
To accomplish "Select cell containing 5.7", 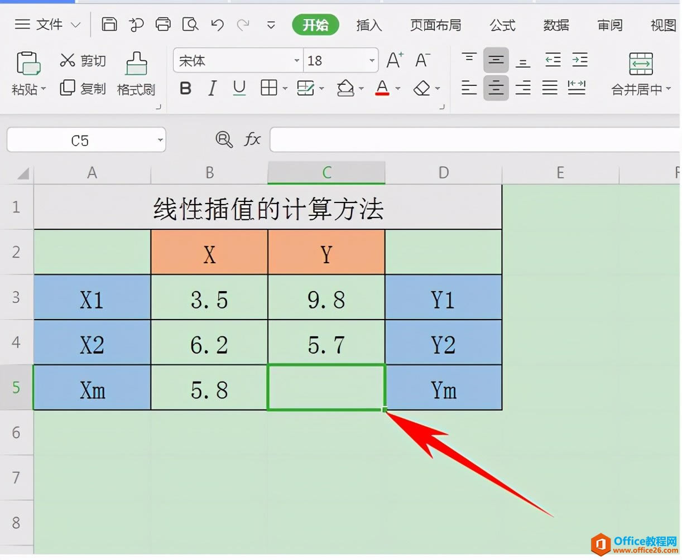I will pyautogui.click(x=326, y=342).
